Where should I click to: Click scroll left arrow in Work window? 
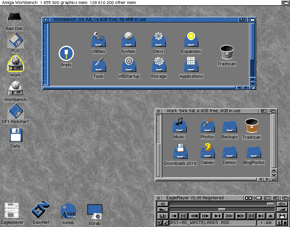261,179
